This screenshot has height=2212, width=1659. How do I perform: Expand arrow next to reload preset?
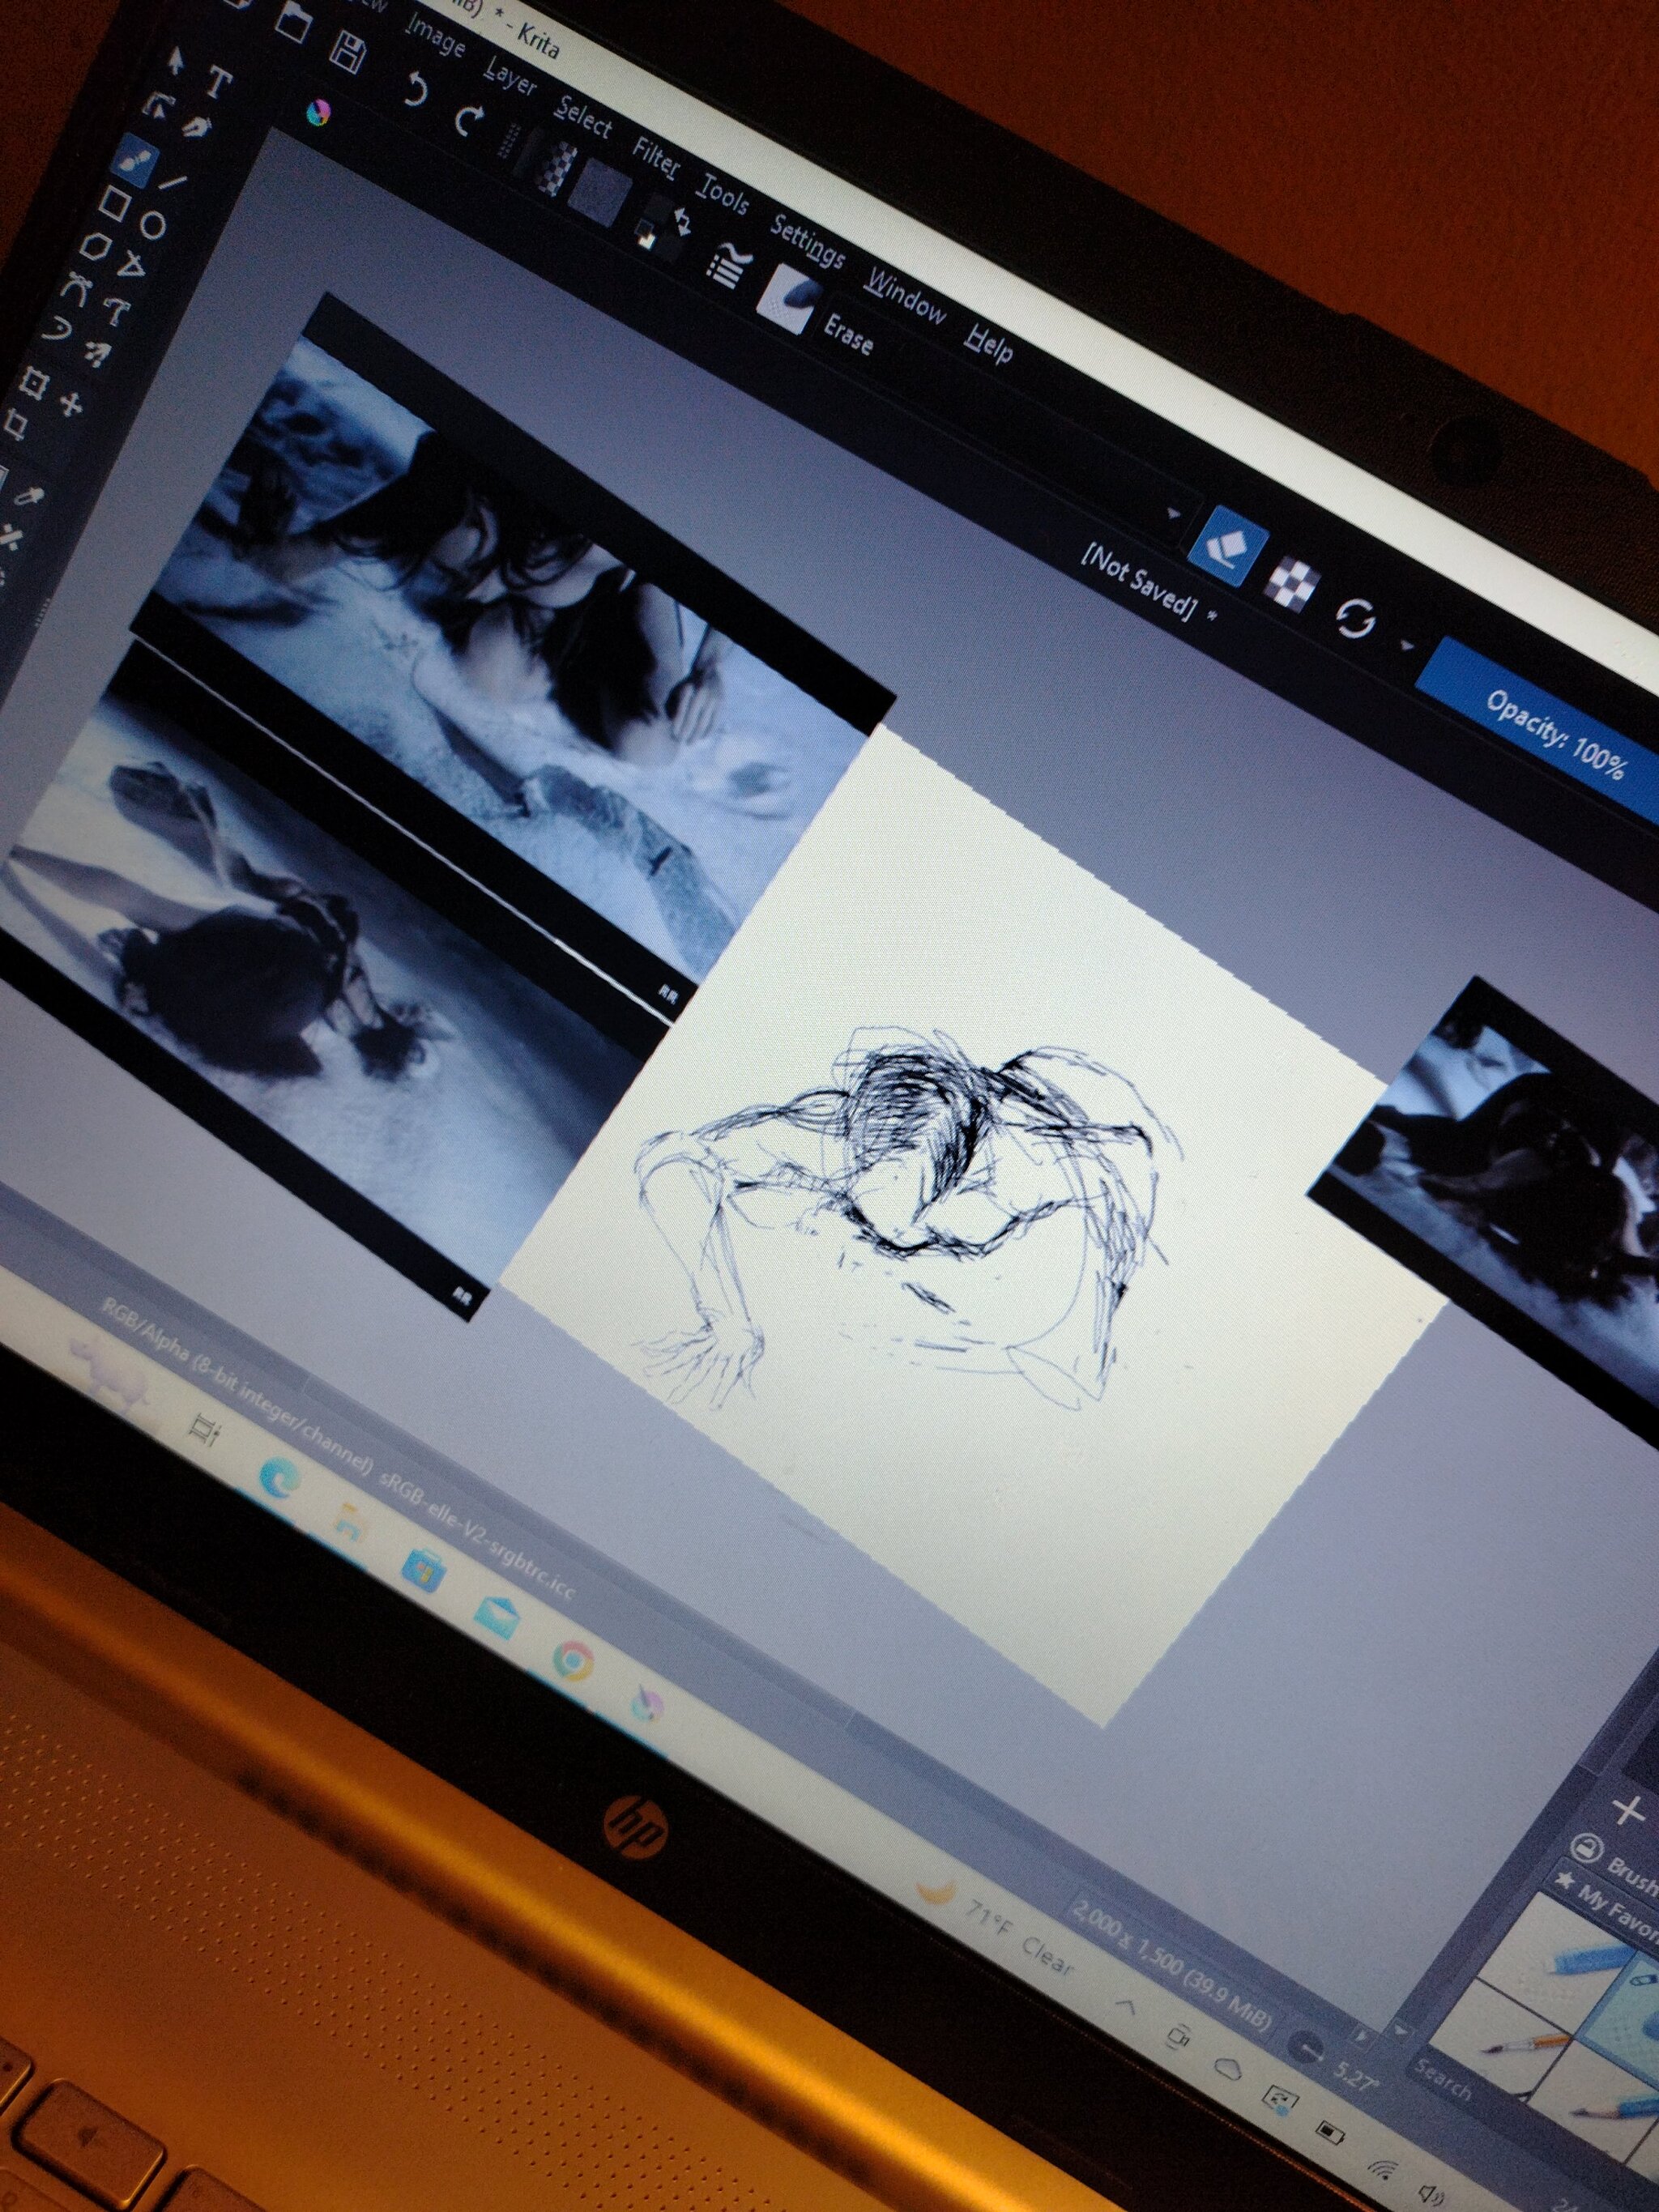1407,646
